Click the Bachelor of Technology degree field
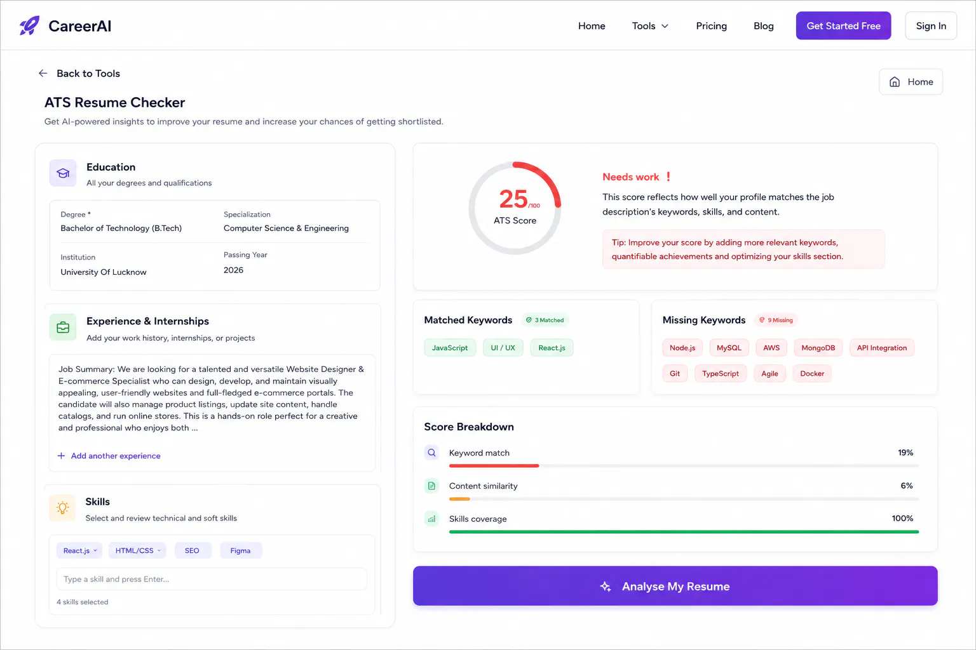 tap(121, 229)
